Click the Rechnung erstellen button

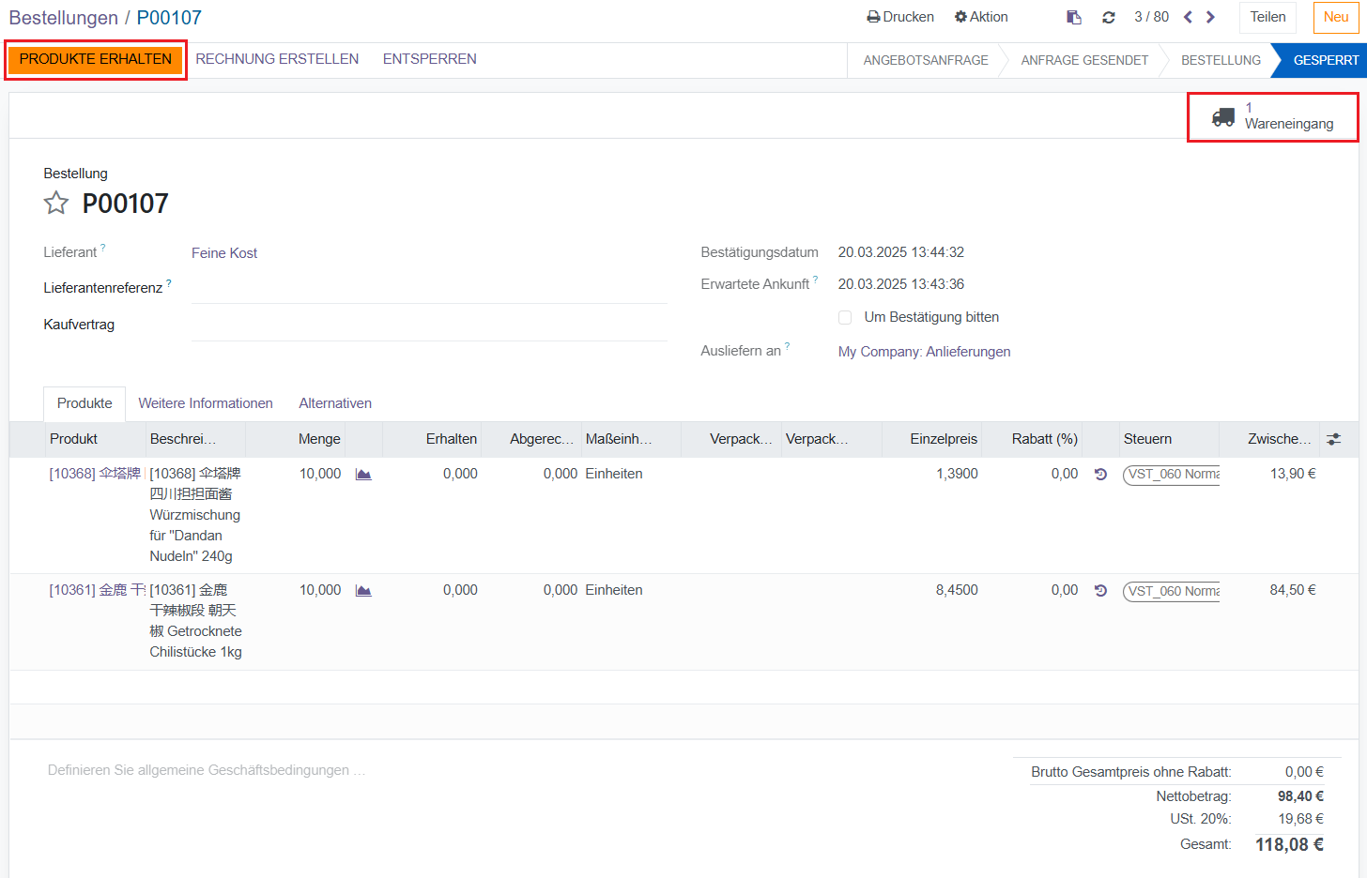(277, 59)
